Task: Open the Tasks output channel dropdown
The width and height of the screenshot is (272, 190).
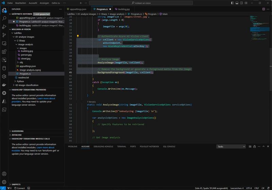Action: pyautogui.click(x=231, y=146)
